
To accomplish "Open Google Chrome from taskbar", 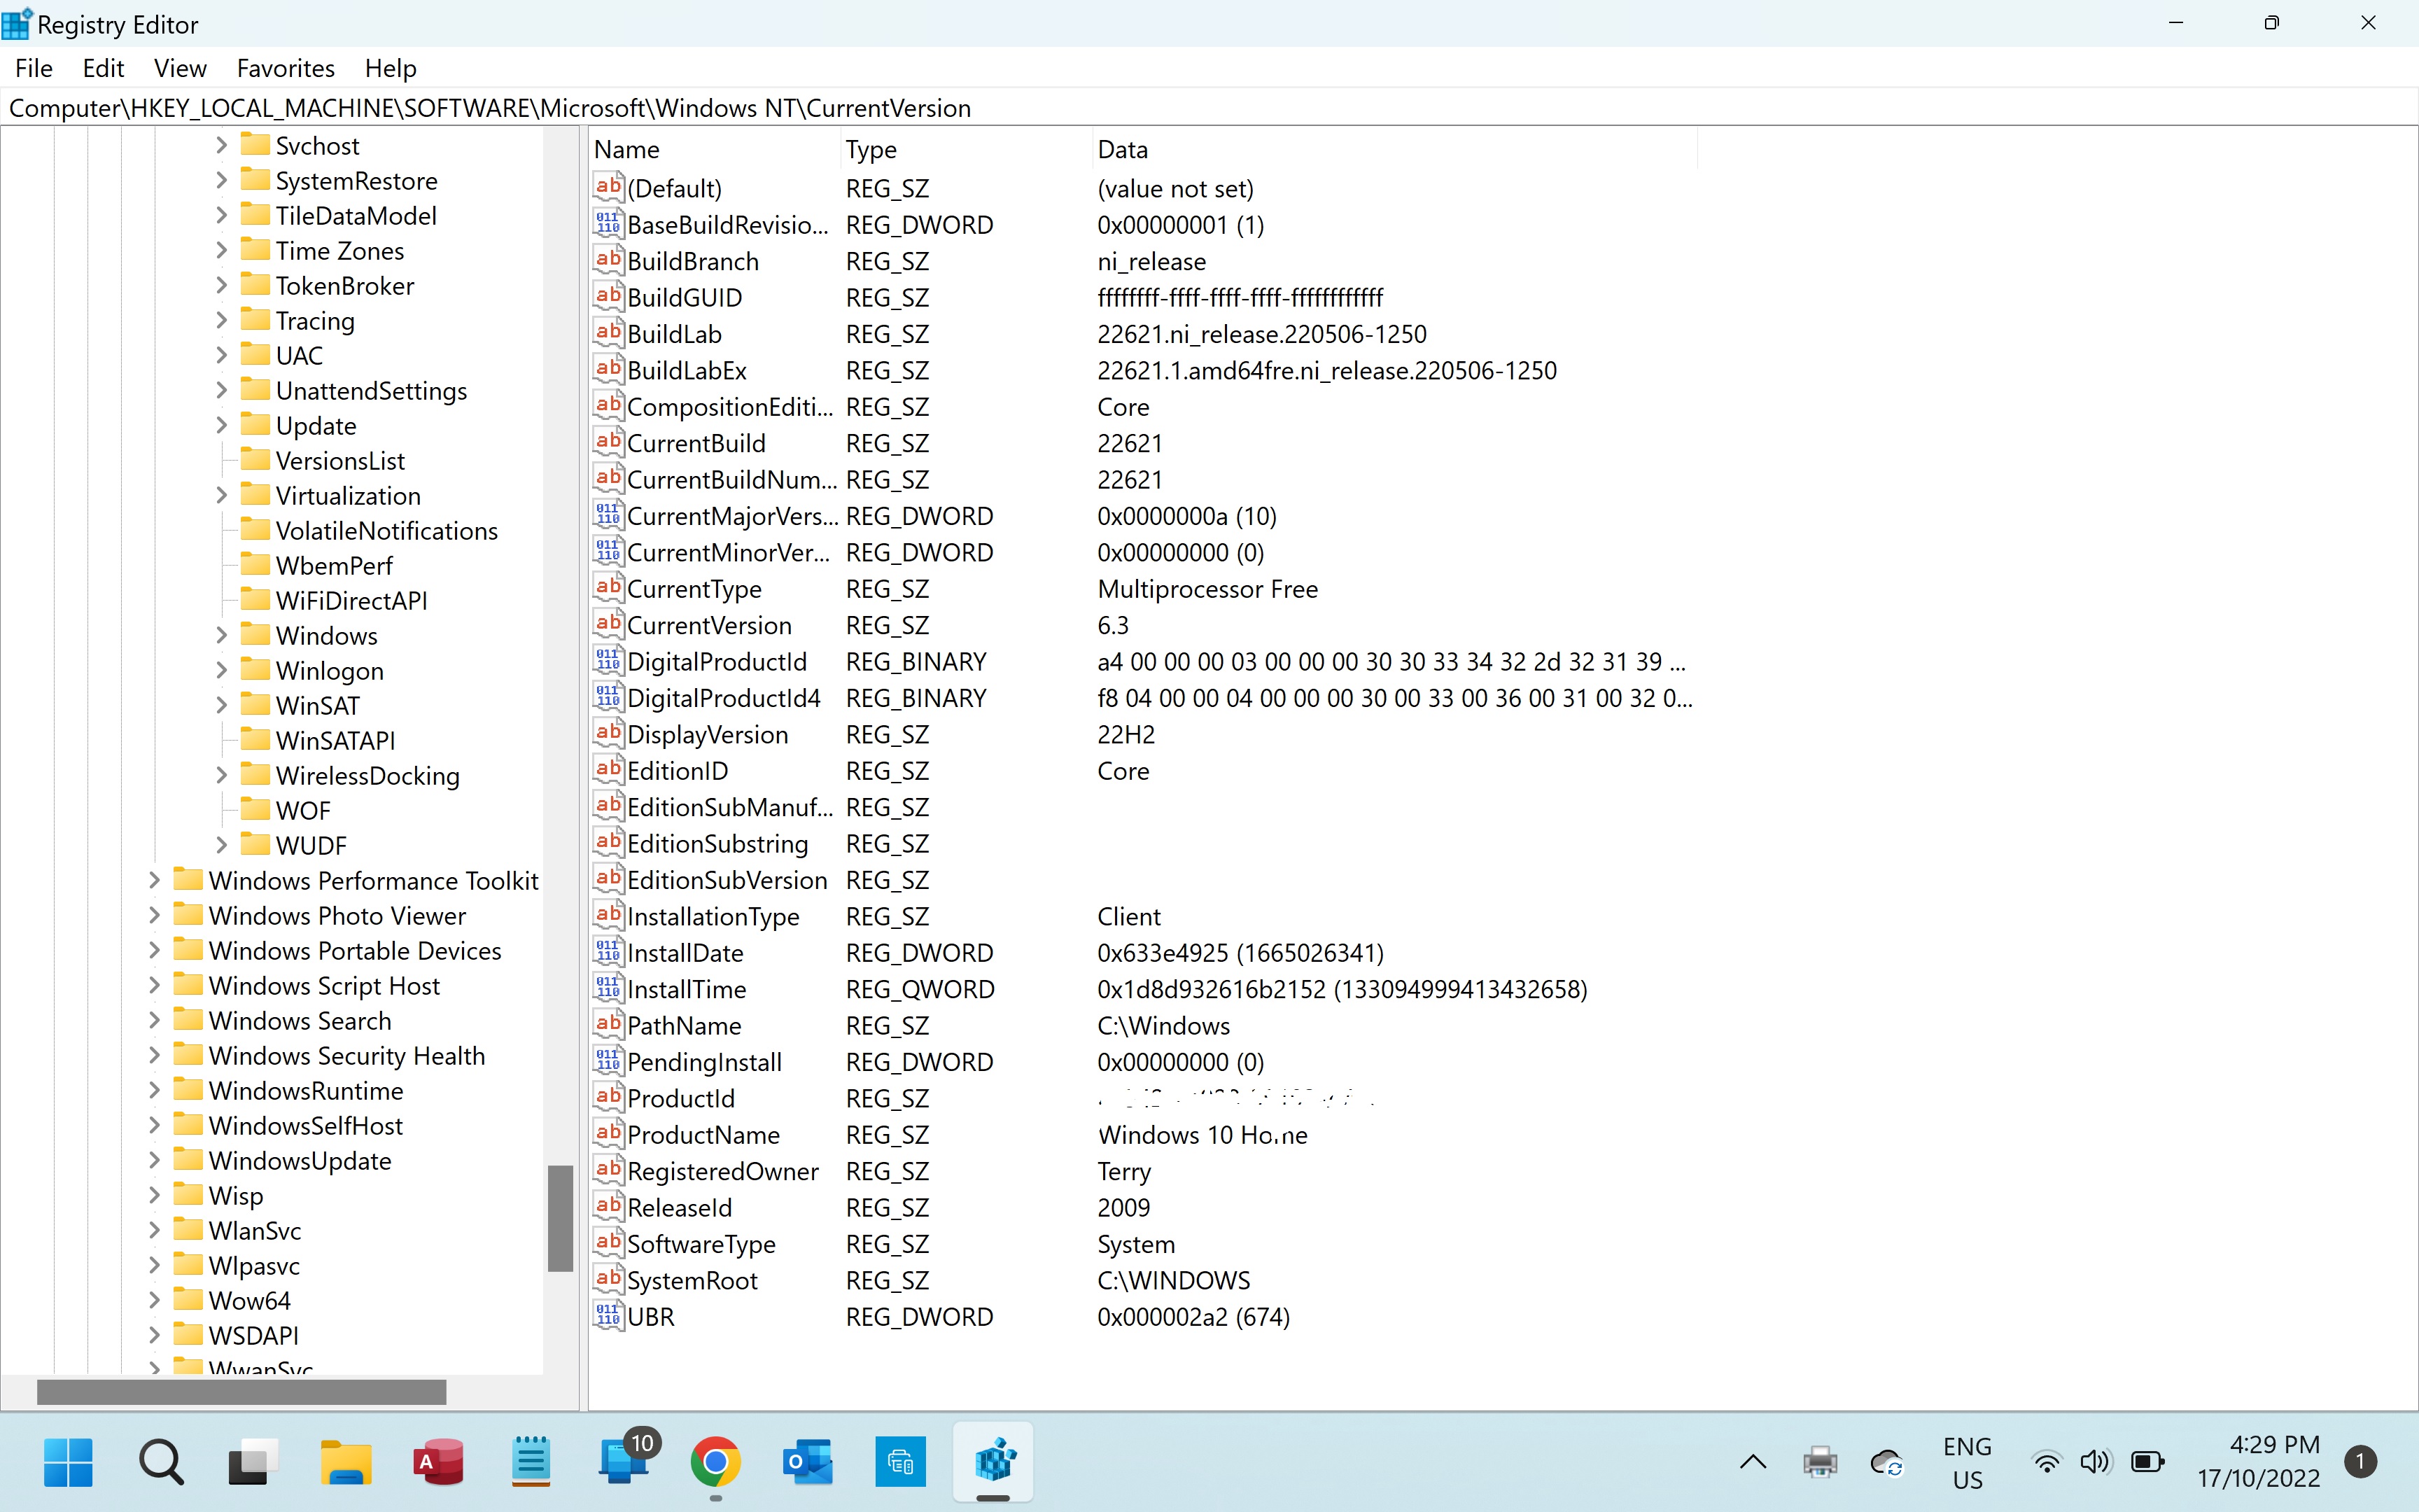I will 716,1463.
